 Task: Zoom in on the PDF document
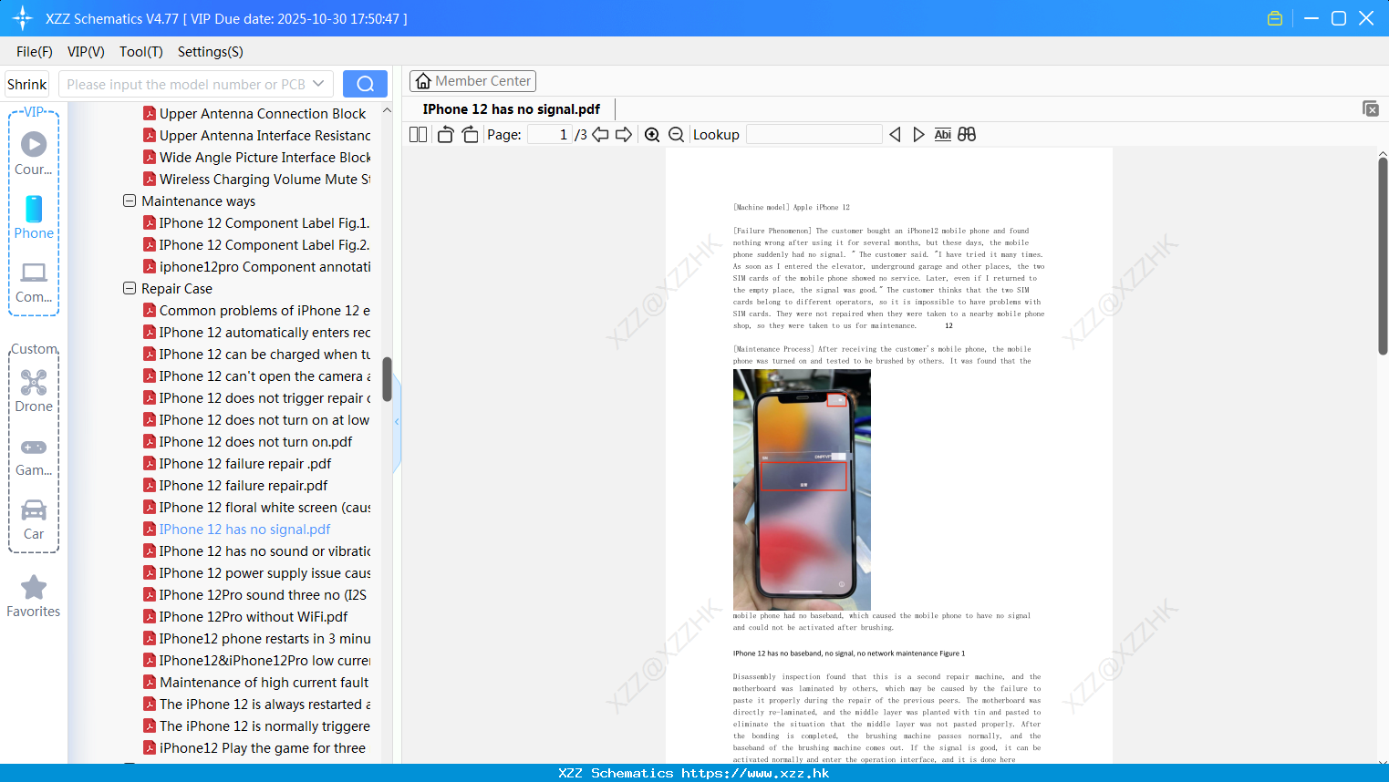pyautogui.click(x=652, y=135)
